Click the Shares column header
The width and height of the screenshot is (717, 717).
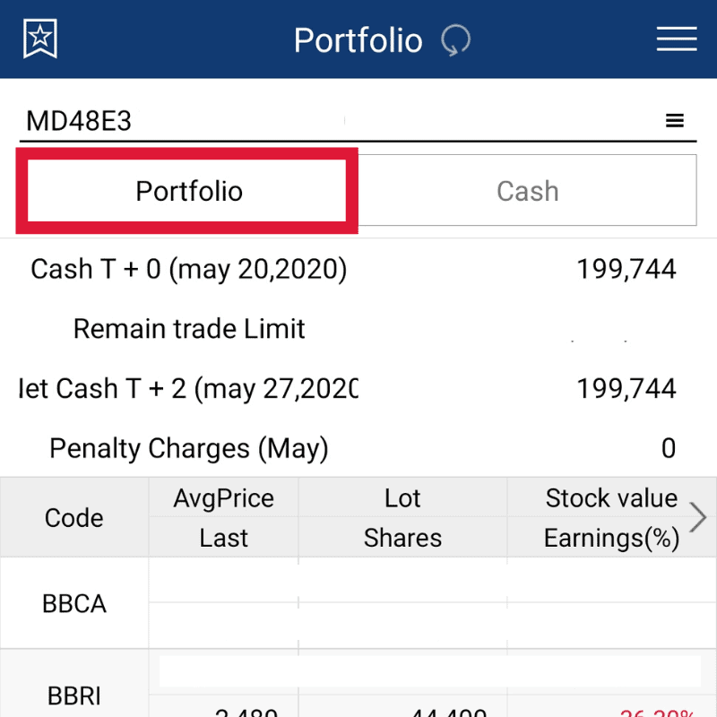click(x=402, y=538)
